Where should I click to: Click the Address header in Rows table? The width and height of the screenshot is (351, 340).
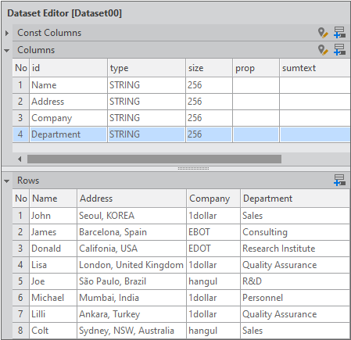click(x=132, y=199)
